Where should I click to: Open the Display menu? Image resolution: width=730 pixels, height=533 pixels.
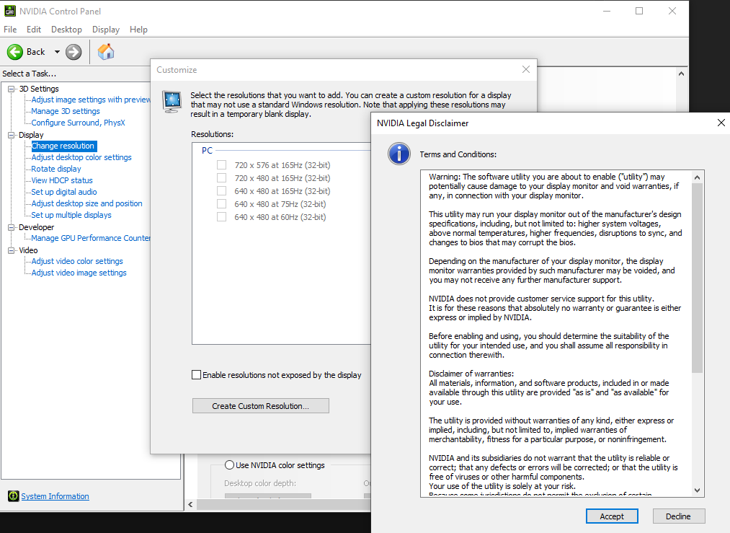106,30
